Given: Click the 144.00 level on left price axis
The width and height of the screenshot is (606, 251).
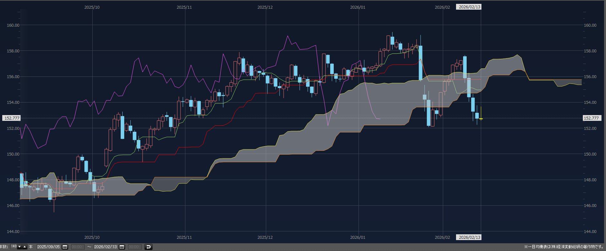Looking at the screenshot, I should coord(13,231).
